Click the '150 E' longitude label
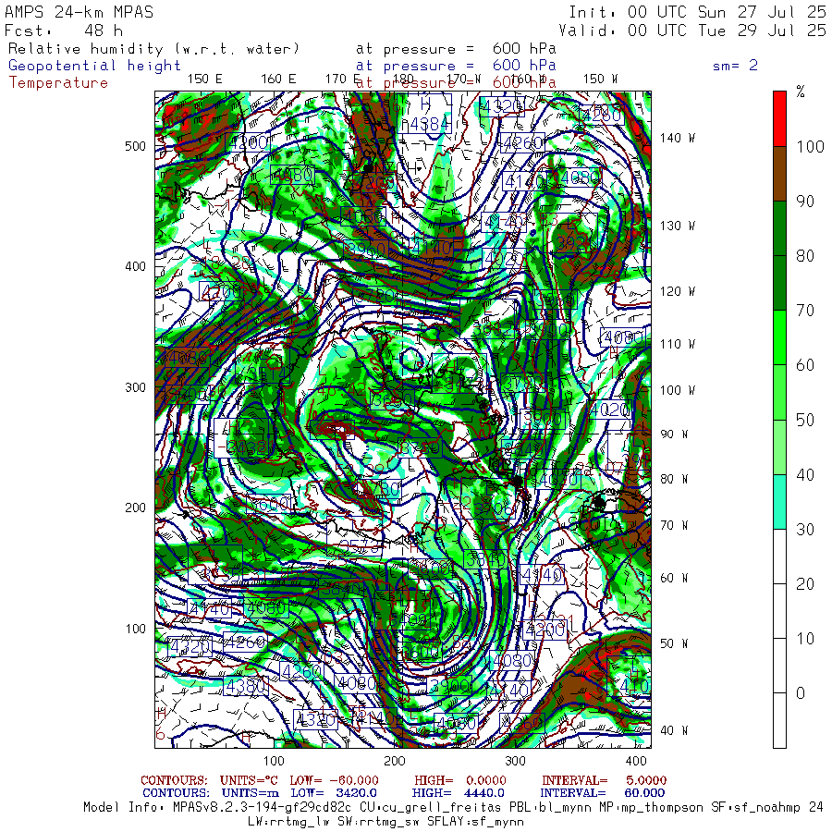Screen dimensions: 832x832 pos(205,80)
